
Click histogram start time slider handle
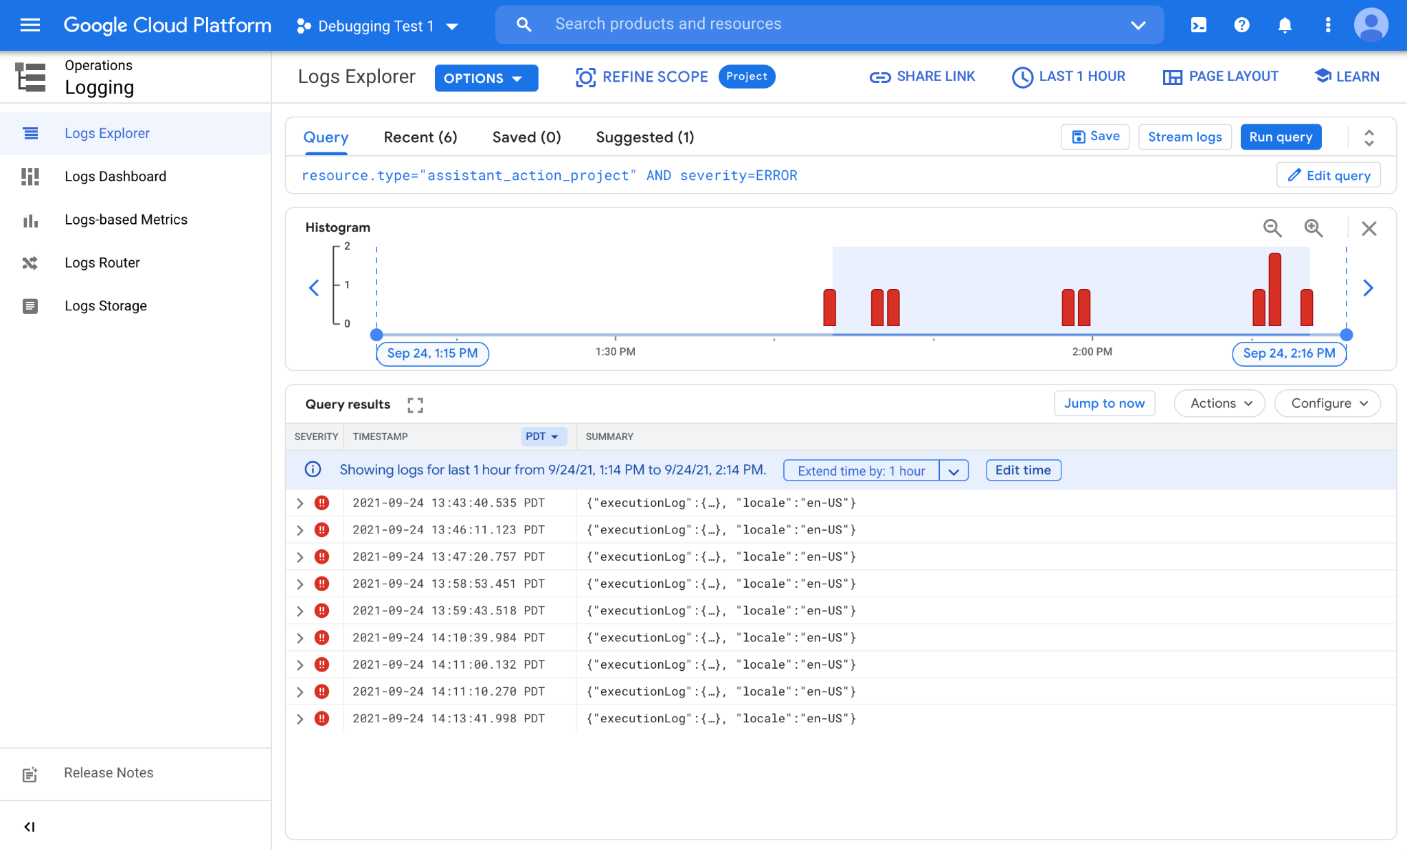(x=376, y=335)
